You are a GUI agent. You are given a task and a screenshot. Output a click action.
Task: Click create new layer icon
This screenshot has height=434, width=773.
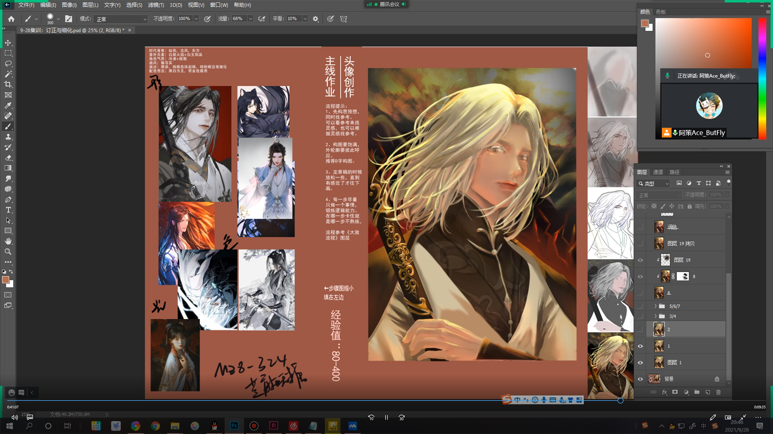[708, 392]
